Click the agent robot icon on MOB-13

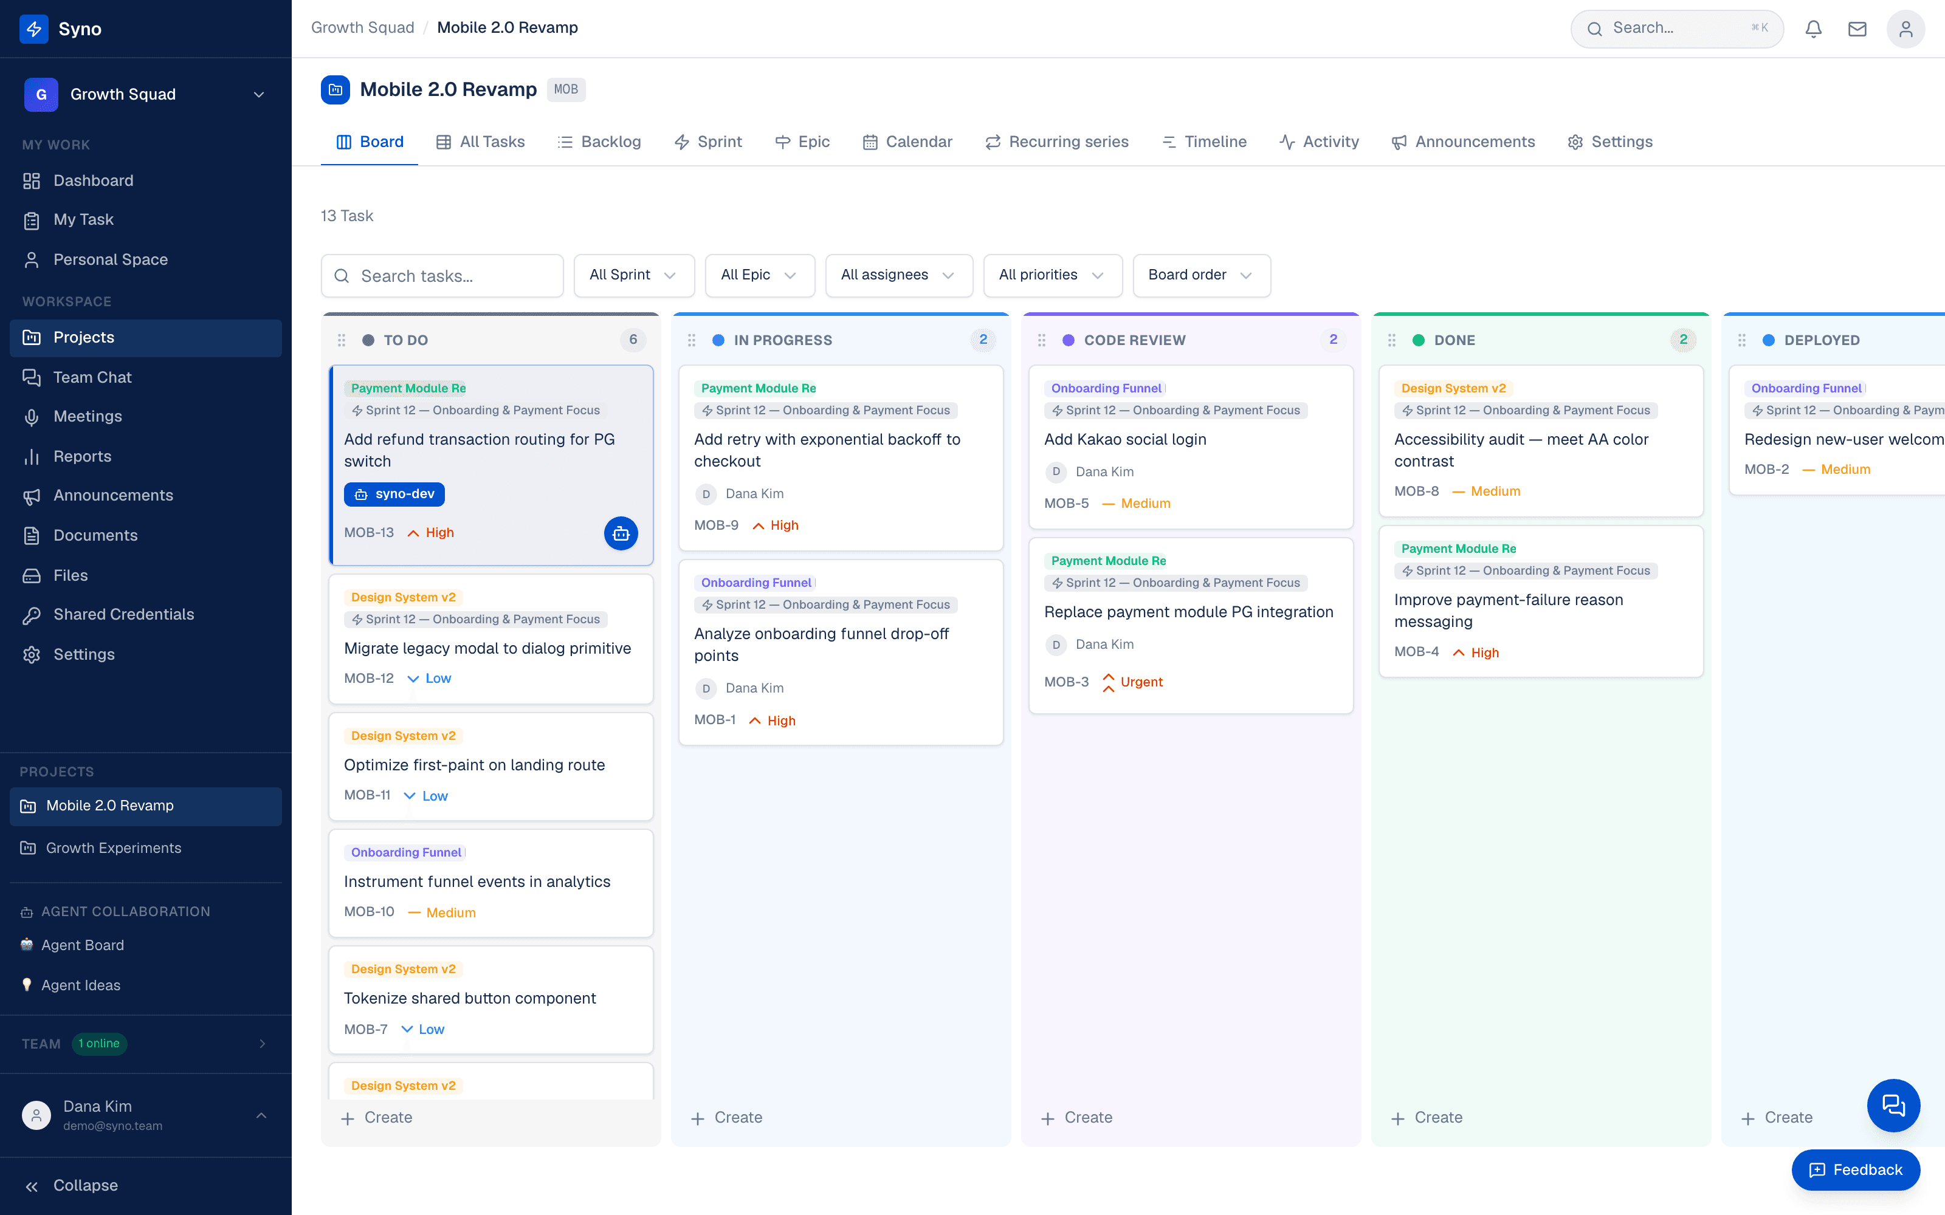pyautogui.click(x=621, y=533)
